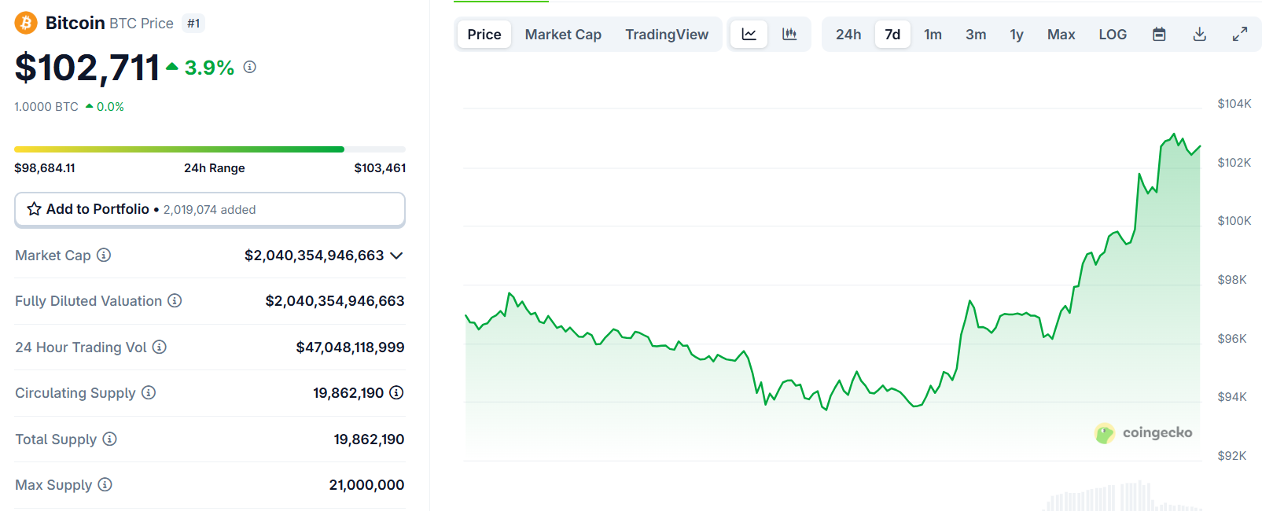Set chart range to 1y

(1017, 35)
